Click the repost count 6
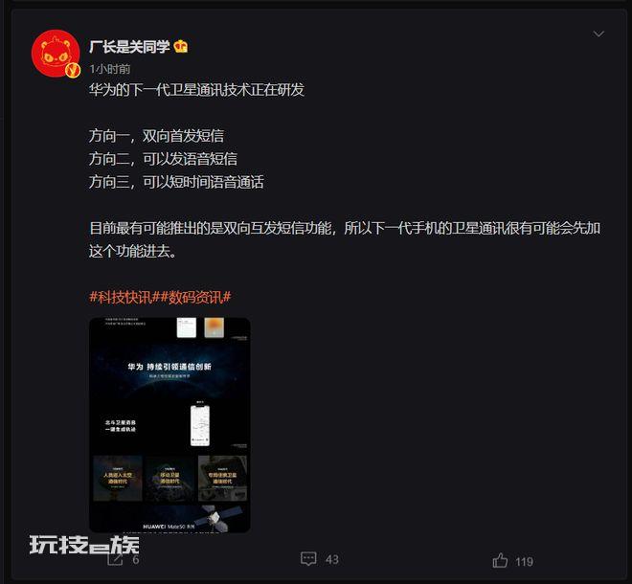 pyautogui.click(x=136, y=560)
